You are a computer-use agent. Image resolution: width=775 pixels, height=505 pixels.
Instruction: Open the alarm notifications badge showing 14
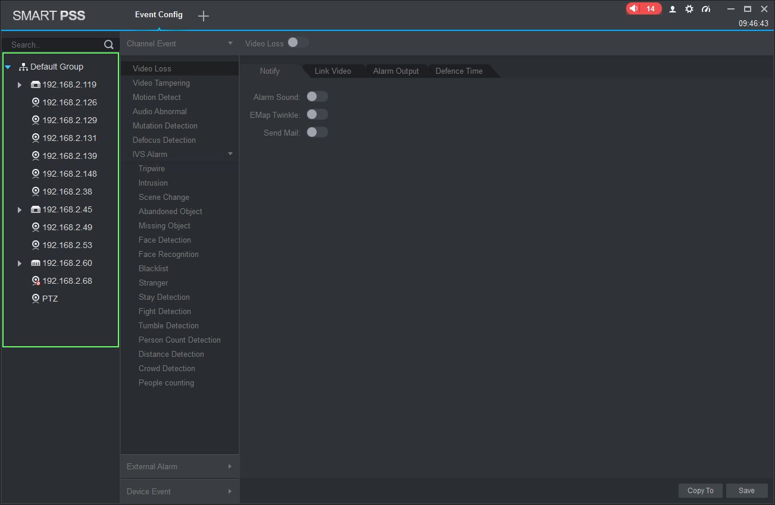pos(643,9)
